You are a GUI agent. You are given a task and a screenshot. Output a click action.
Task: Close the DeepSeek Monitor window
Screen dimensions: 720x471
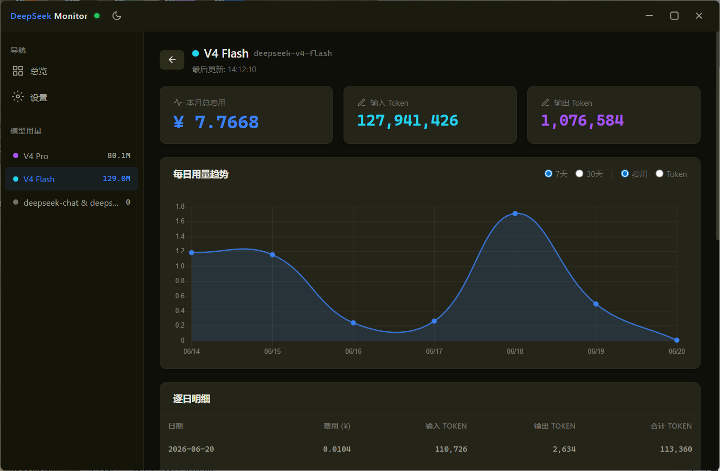point(699,16)
